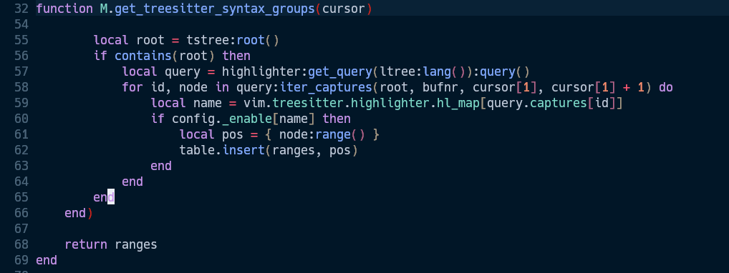Click 'query.captures' on line 59
The image size is (729, 273).
coord(537,103)
